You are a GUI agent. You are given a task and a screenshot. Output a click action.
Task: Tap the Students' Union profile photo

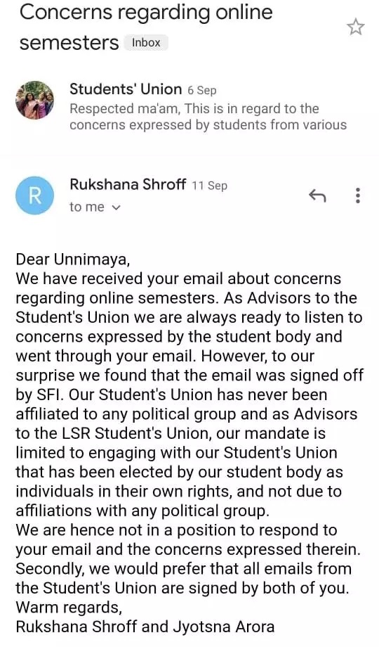(x=34, y=100)
